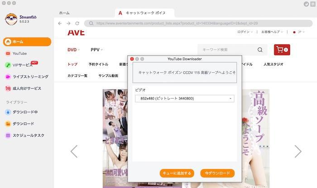The width and height of the screenshot is (317, 188).
Task: Click the YouTube icon in the sidebar
Action: point(8,53)
